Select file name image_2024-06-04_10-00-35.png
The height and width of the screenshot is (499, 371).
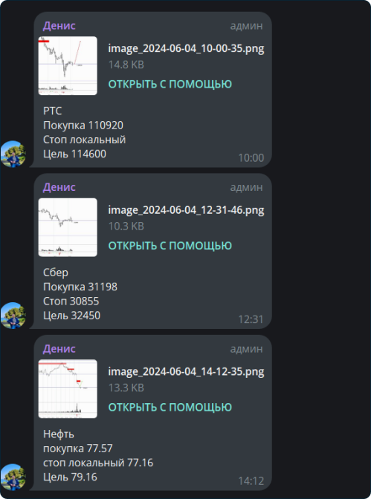point(186,49)
